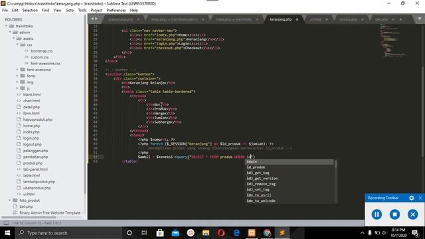The width and height of the screenshot is (425, 239).
Task: Open the Edit menu
Action: click(15, 11)
